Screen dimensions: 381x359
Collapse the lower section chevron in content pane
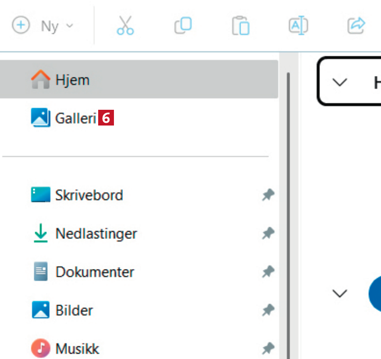click(x=340, y=293)
